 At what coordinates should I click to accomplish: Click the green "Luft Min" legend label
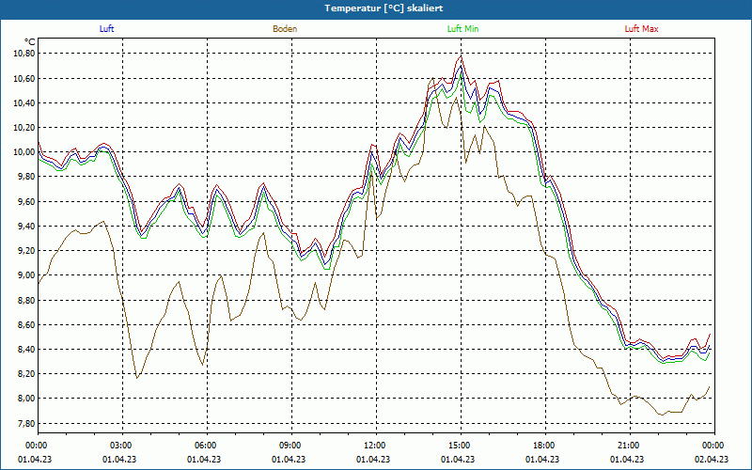(x=462, y=29)
